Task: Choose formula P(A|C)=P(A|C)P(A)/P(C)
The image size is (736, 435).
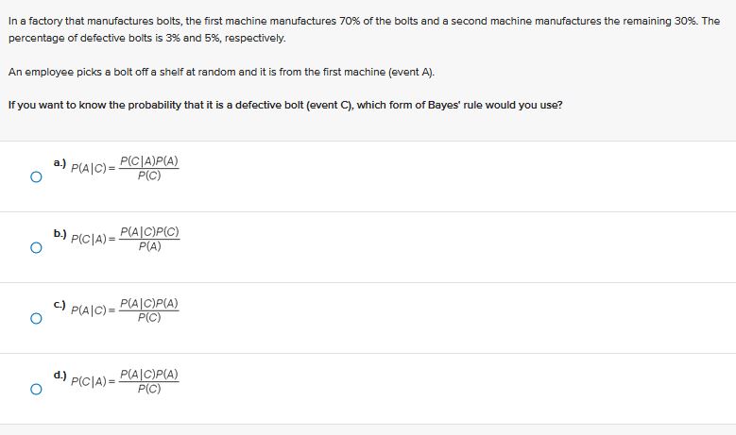Action: [125, 310]
